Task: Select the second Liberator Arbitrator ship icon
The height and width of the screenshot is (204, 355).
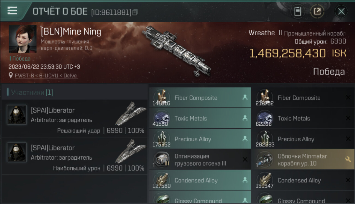Action: [131, 151]
